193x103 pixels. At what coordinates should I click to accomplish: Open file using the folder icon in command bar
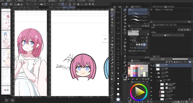coord(18,4)
